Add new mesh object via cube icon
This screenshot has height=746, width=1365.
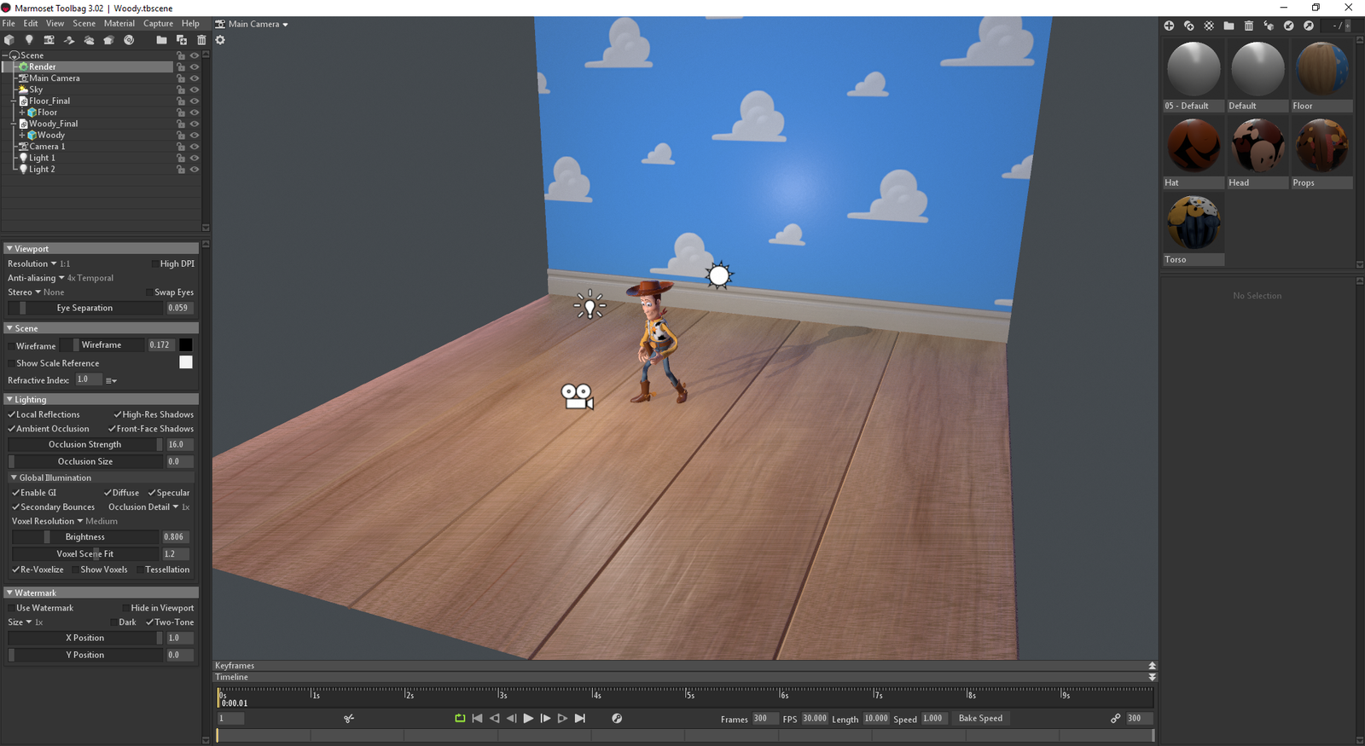pos(9,40)
